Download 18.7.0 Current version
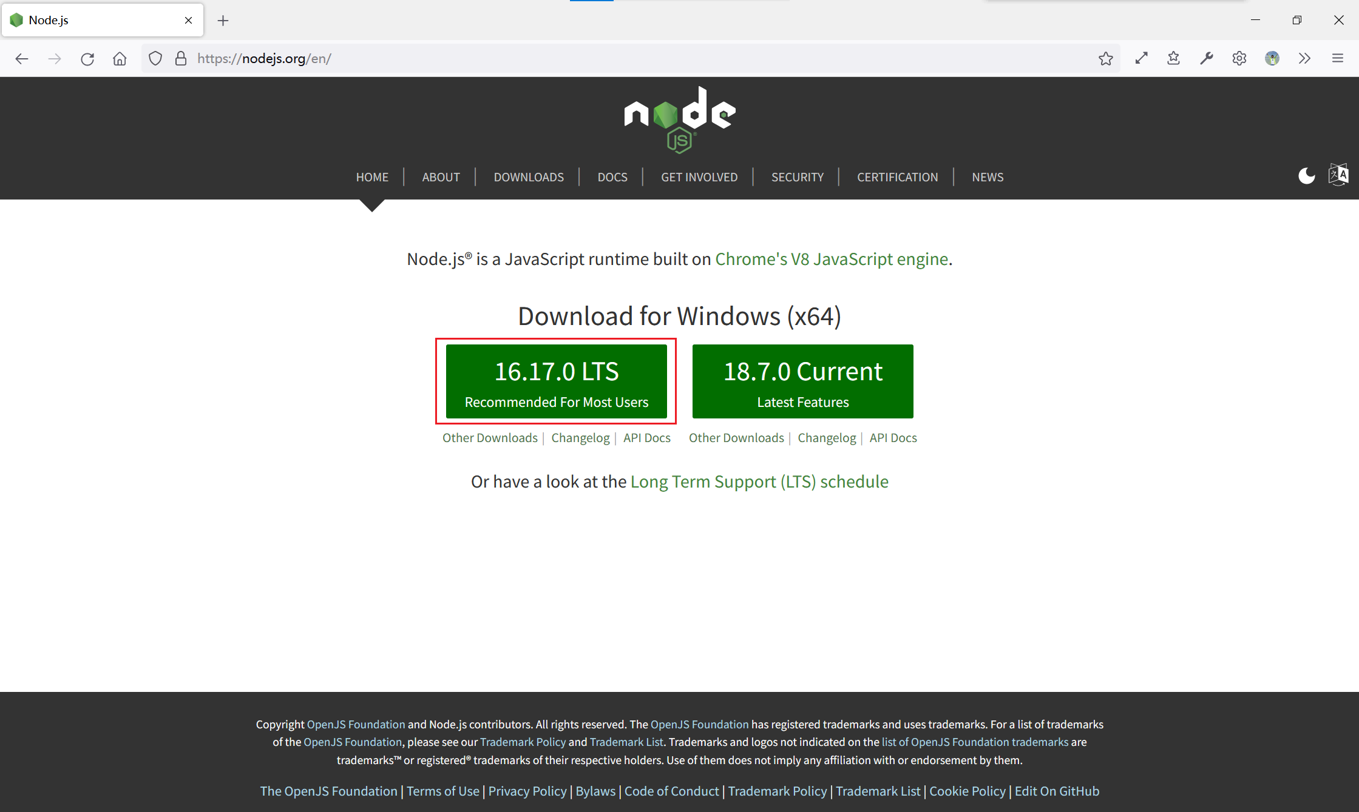This screenshot has height=812, width=1359. pyautogui.click(x=802, y=381)
